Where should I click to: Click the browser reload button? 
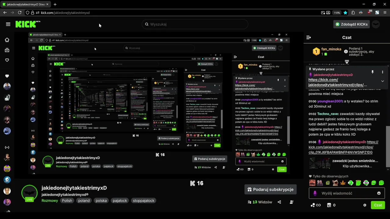19,13
